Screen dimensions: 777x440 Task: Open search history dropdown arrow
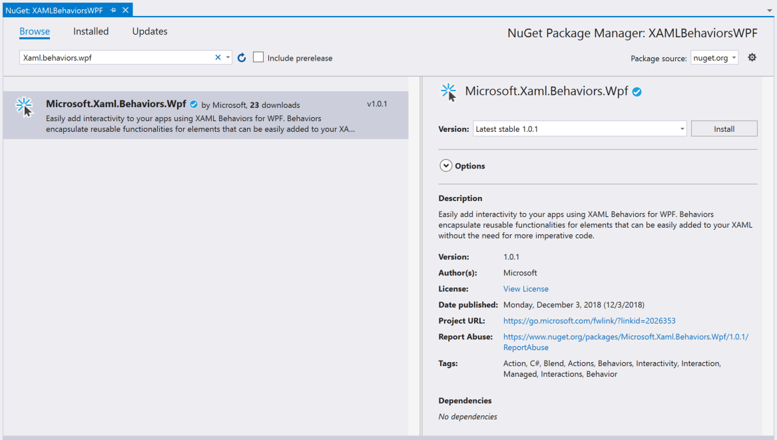click(228, 58)
